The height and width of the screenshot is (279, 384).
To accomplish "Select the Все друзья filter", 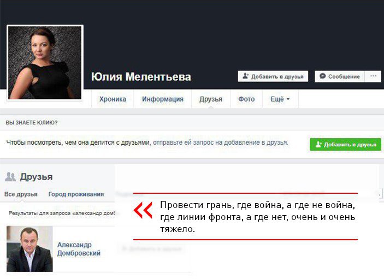I will click(x=21, y=194).
